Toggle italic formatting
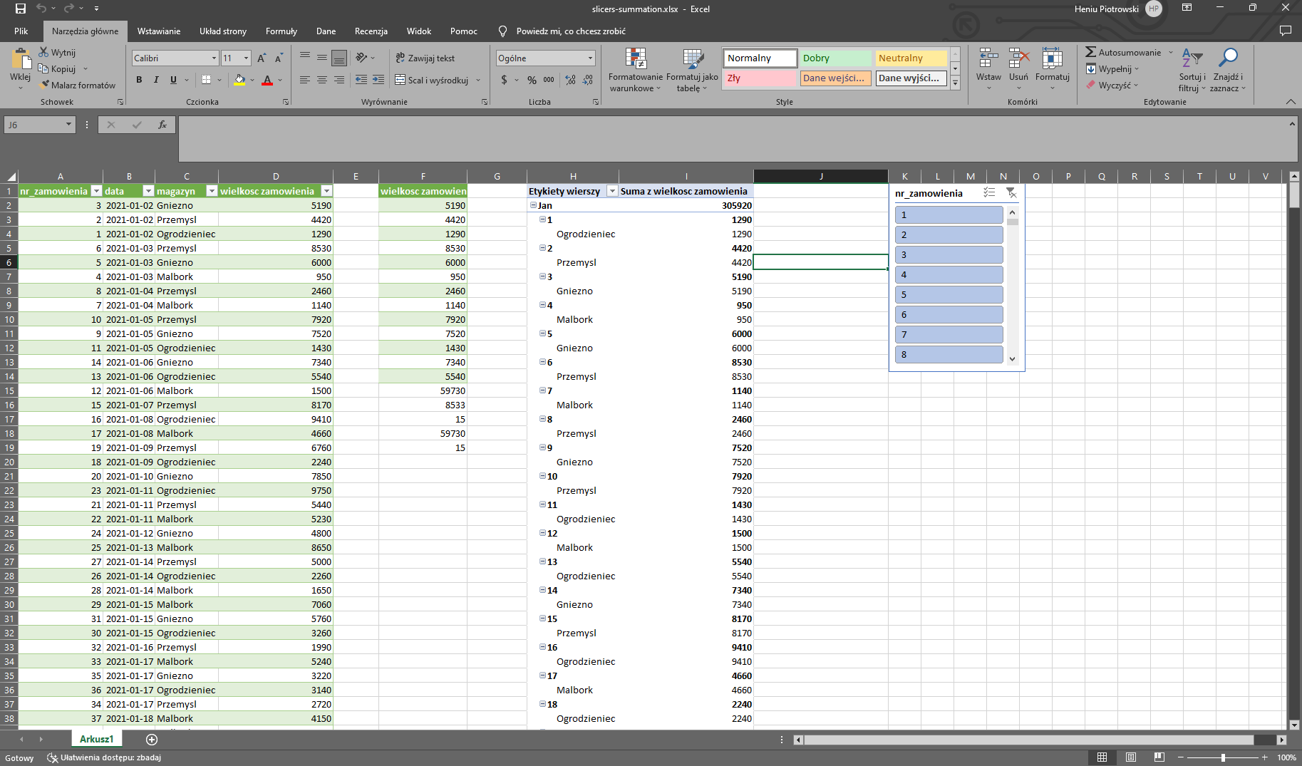The height and width of the screenshot is (766, 1302). 156,80
